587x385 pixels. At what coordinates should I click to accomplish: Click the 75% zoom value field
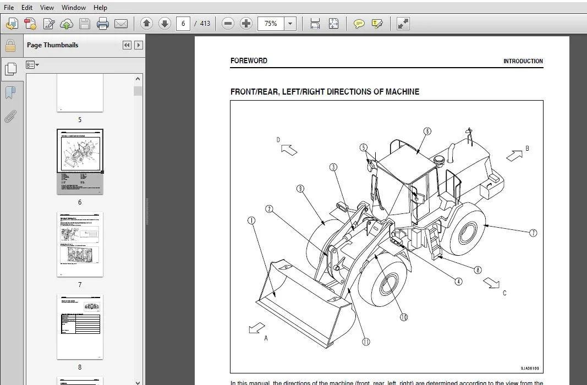tap(271, 24)
